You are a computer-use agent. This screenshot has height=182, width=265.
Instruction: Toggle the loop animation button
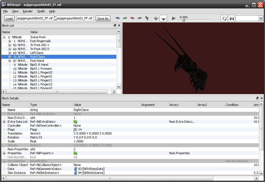coord(224,19)
